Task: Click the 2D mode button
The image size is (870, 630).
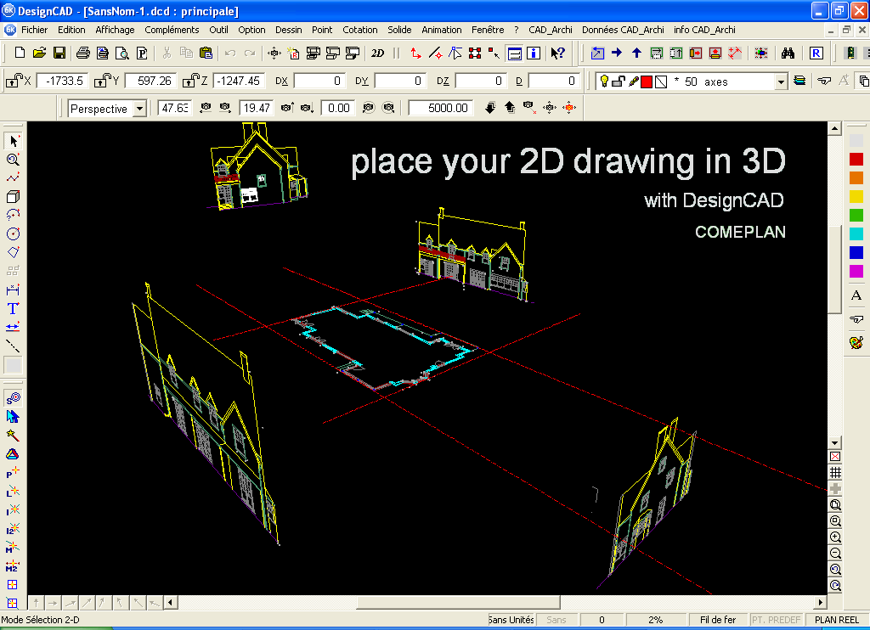Action: tap(377, 53)
